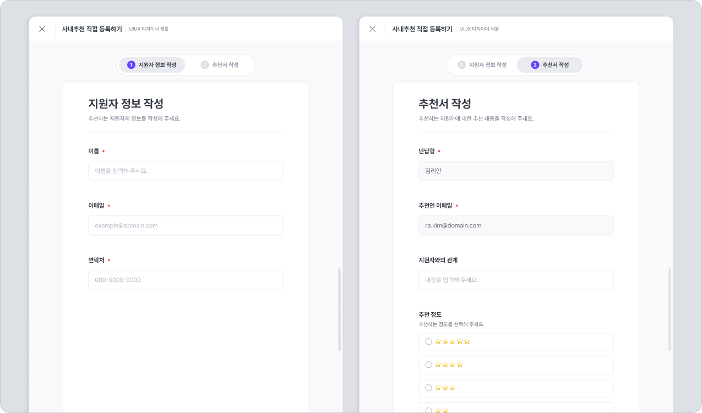702x413 pixels.
Task: Click the 이름 input field
Action: click(x=186, y=171)
